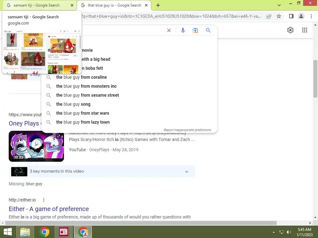Click the https://www.yout result URL text
The width and height of the screenshot is (318, 238).
pyautogui.click(x=25, y=115)
